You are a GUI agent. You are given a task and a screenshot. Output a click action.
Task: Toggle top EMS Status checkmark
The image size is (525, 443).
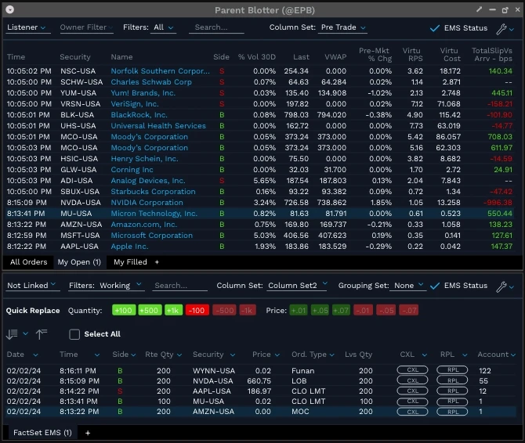435,28
